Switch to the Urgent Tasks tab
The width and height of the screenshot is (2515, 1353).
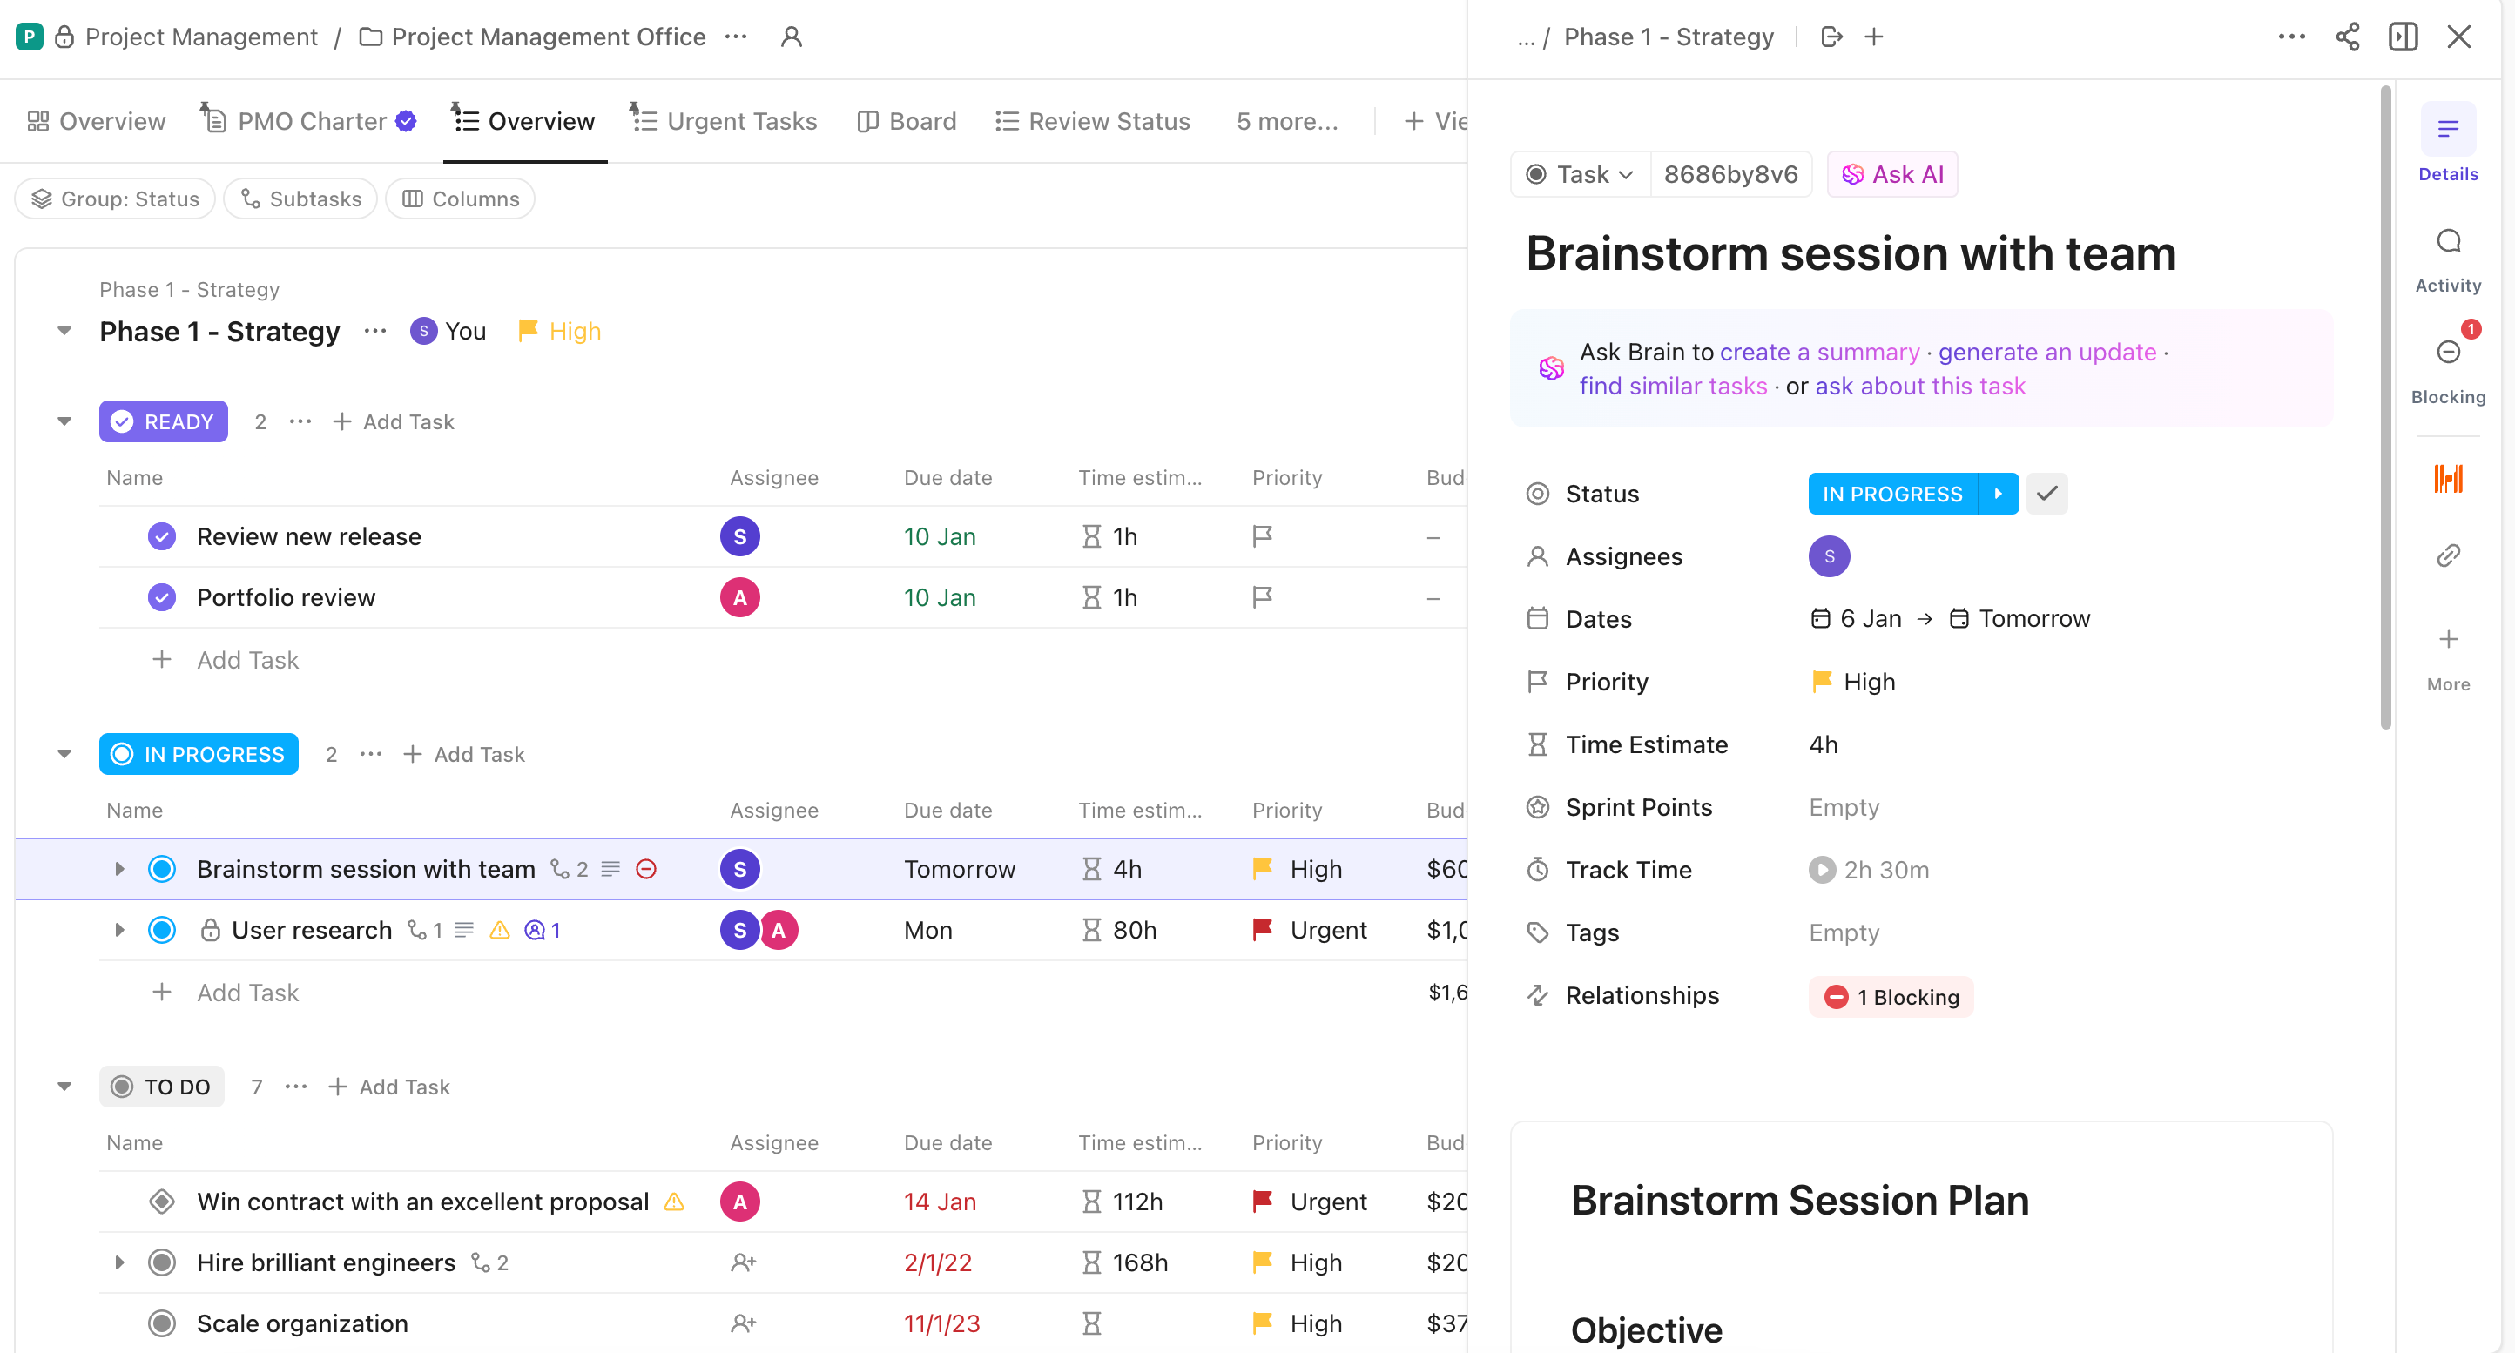(x=724, y=121)
